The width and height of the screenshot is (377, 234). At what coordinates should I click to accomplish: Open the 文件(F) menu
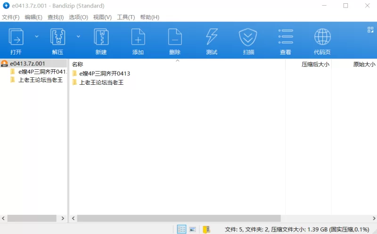pos(10,17)
